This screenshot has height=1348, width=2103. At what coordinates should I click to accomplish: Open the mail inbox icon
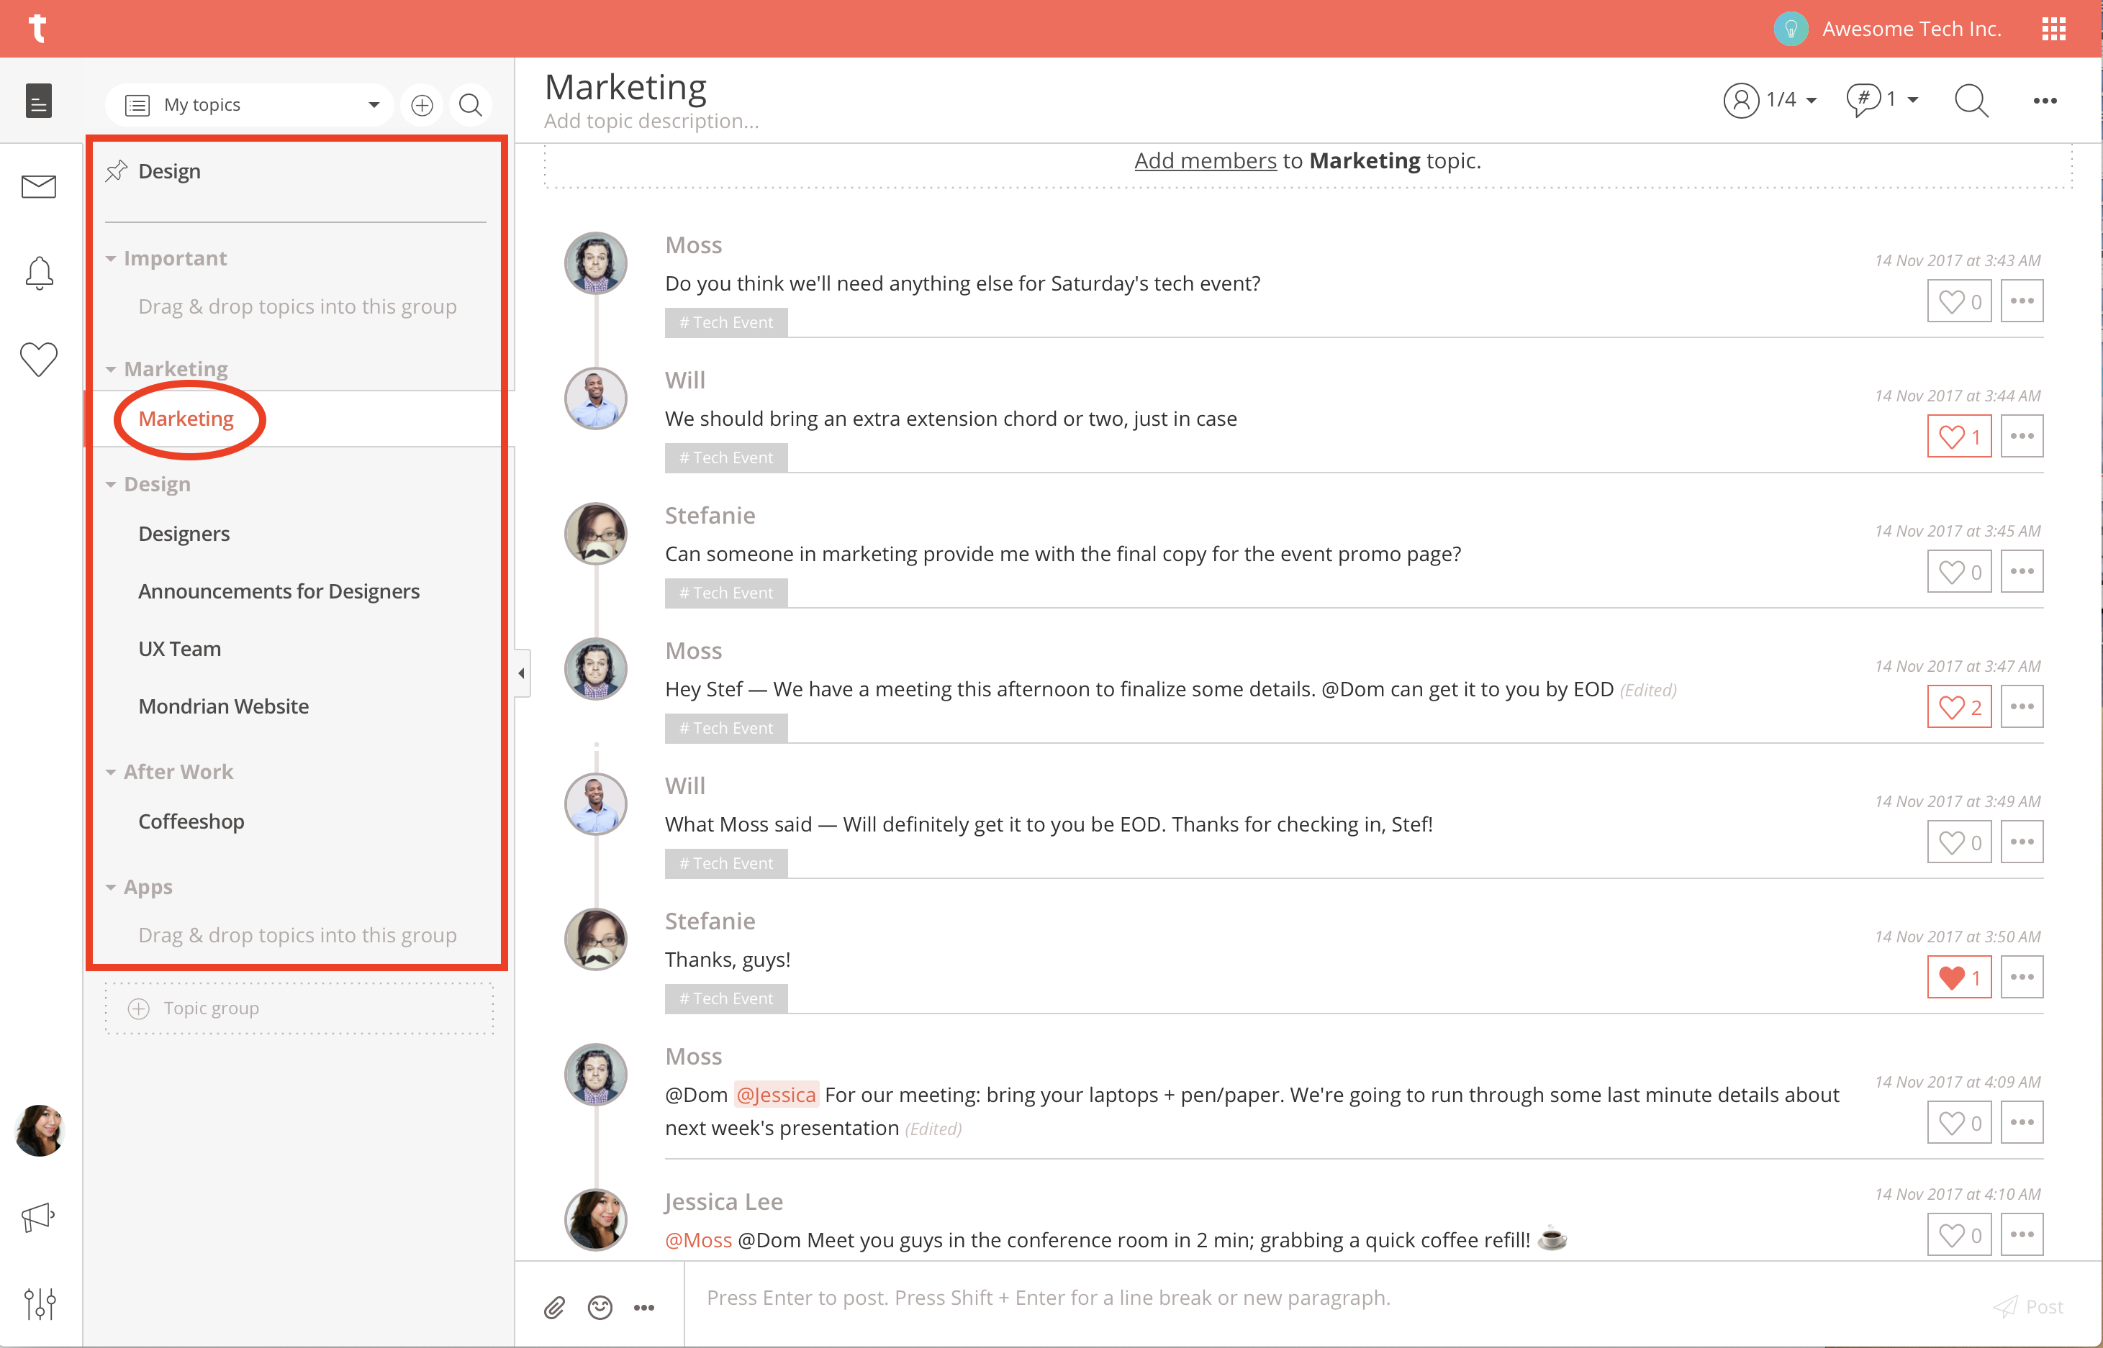[39, 186]
